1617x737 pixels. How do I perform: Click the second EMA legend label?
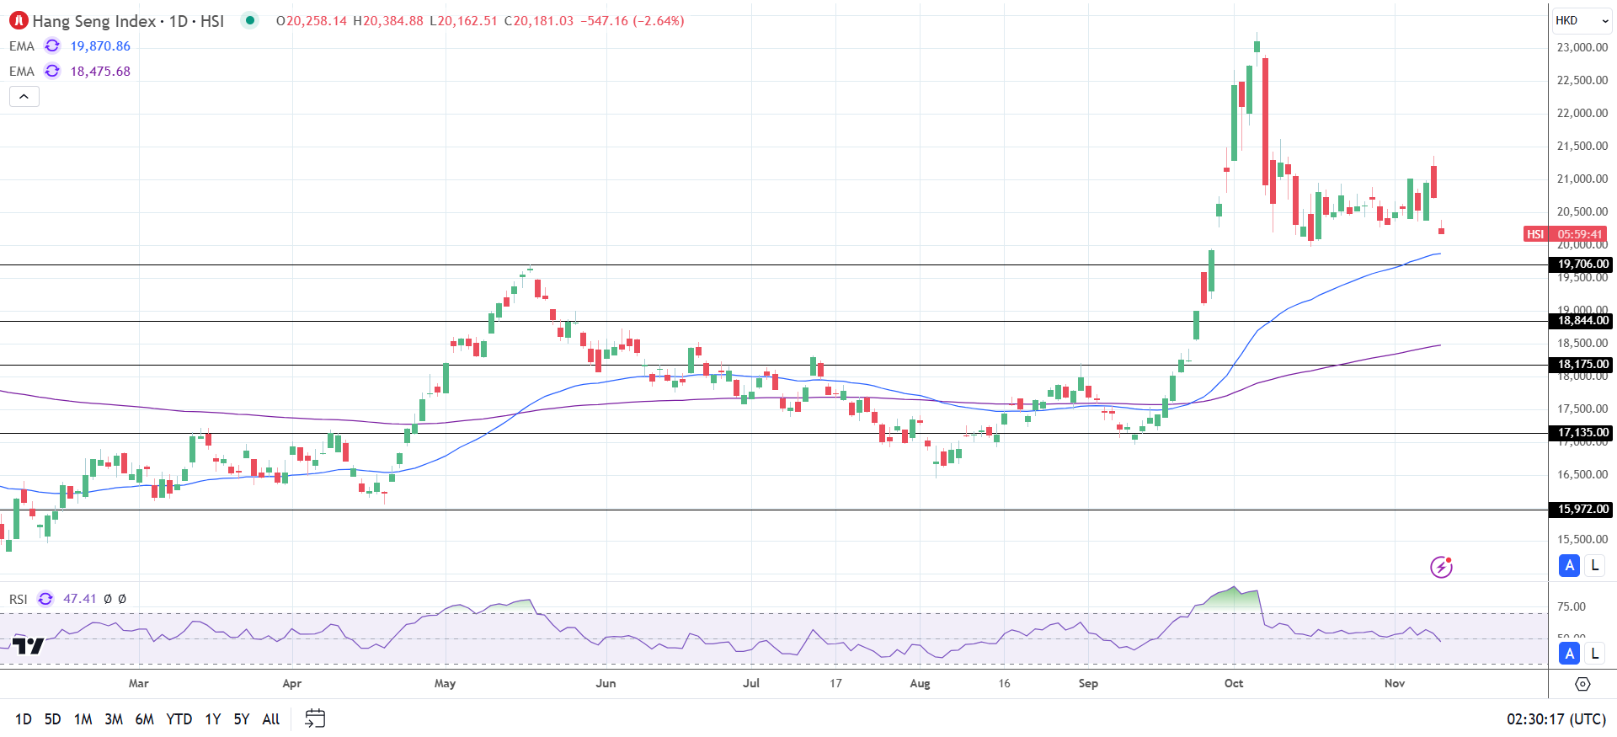coord(22,72)
